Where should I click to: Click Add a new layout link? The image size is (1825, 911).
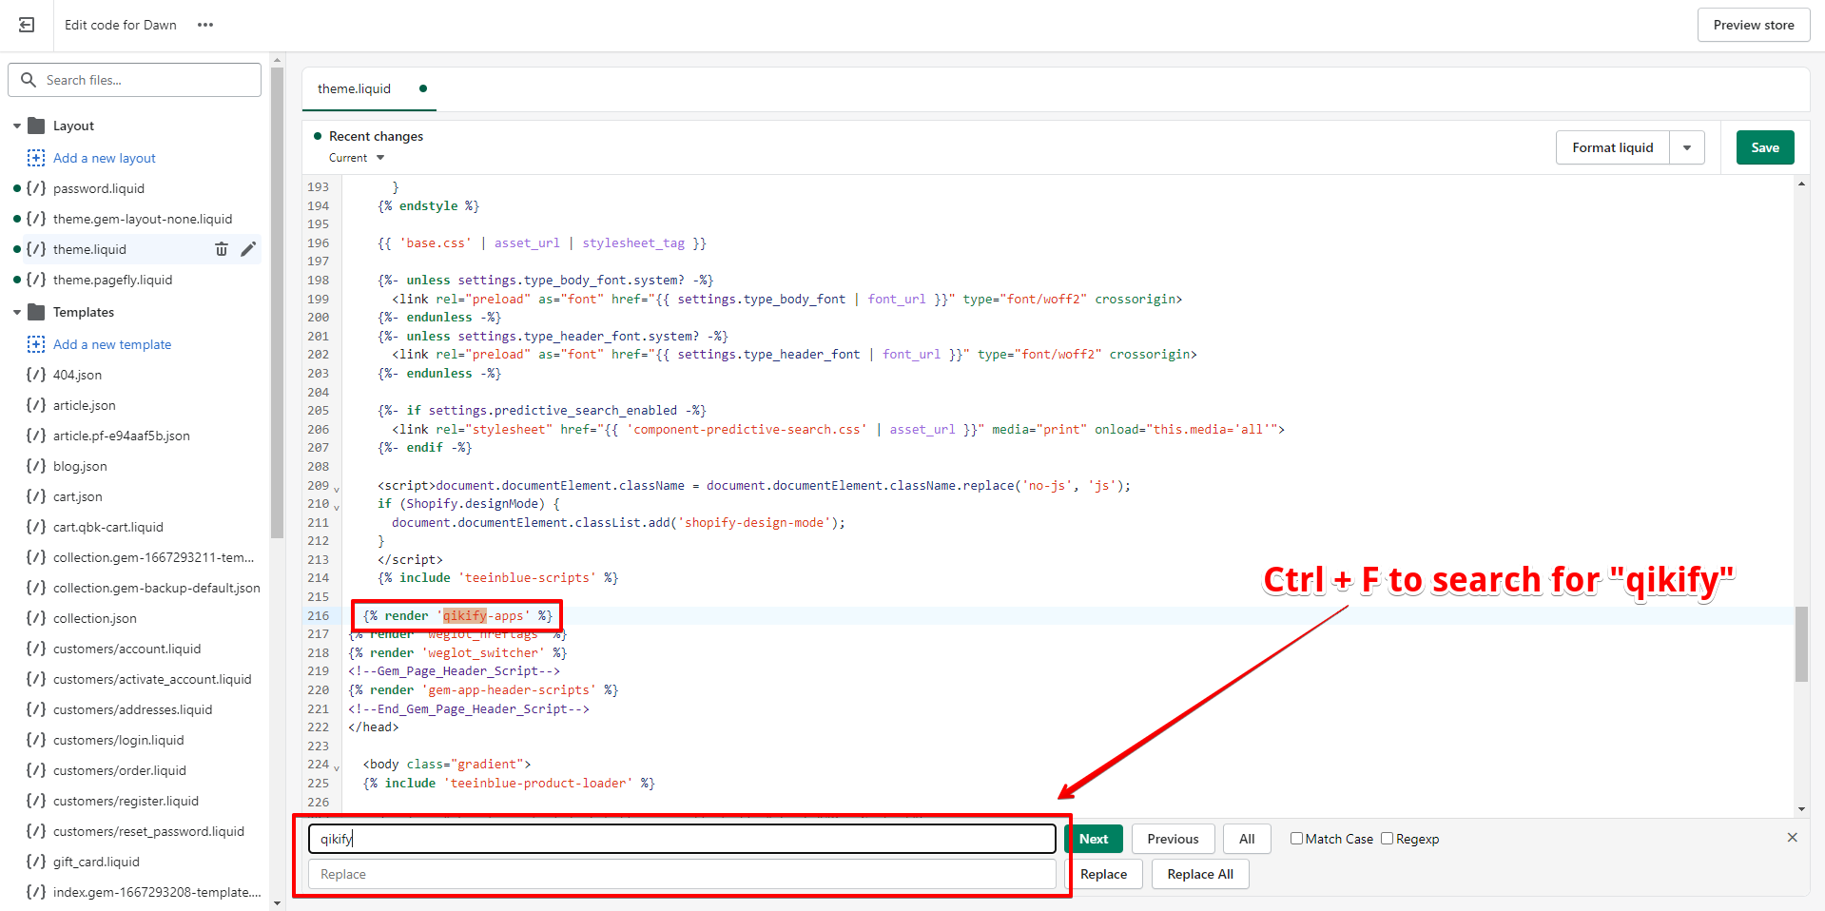[x=105, y=158]
